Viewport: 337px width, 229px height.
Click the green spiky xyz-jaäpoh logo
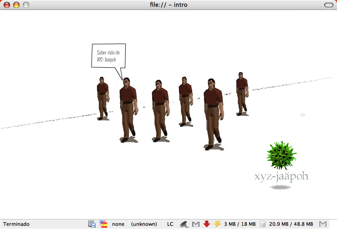(x=281, y=156)
